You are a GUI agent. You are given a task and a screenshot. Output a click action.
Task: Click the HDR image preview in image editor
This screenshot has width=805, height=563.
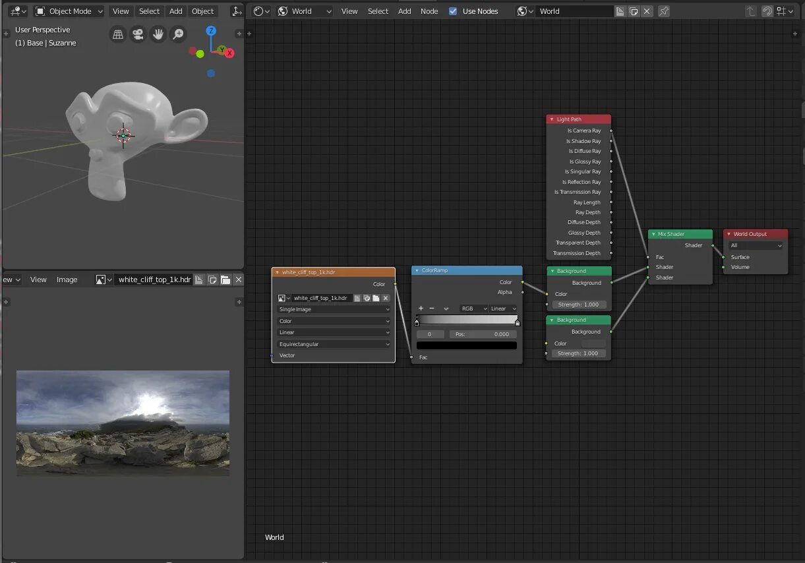[123, 423]
